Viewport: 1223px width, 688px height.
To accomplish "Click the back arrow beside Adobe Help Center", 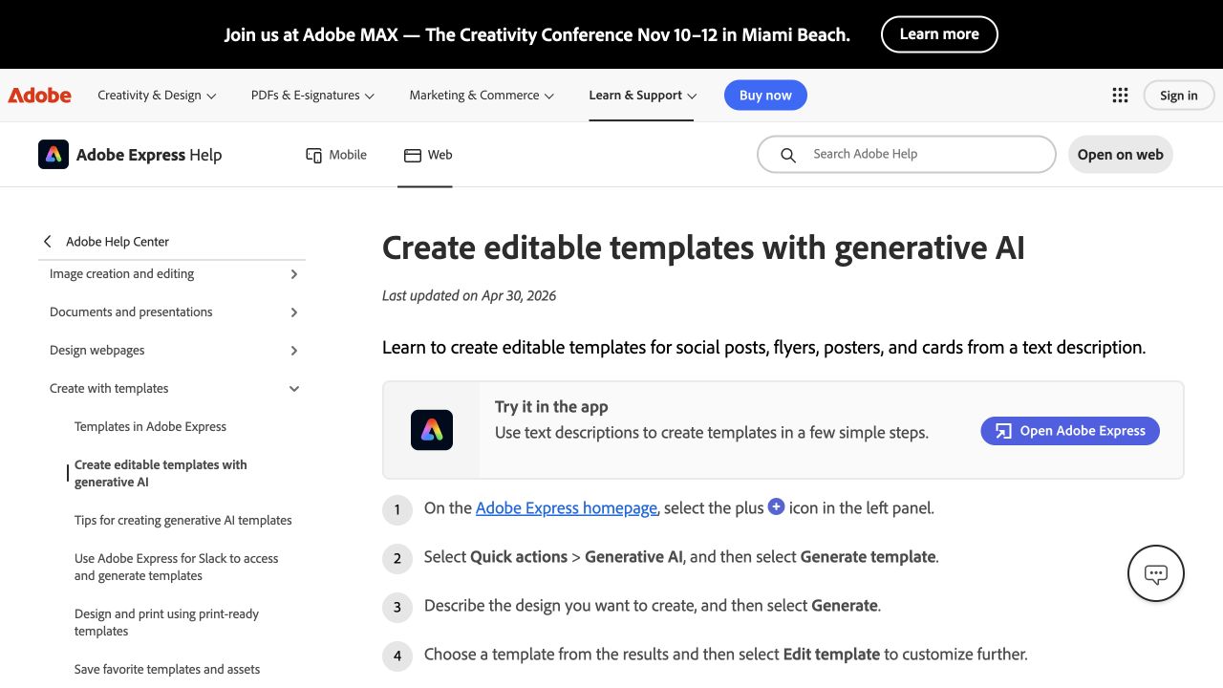I will [48, 242].
